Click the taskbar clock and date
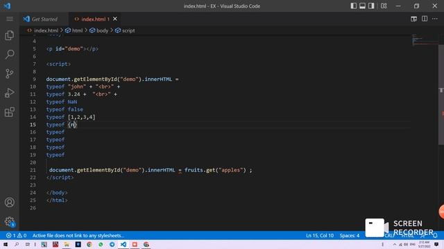Viewport: 444px width, 249px height. tap(424, 244)
